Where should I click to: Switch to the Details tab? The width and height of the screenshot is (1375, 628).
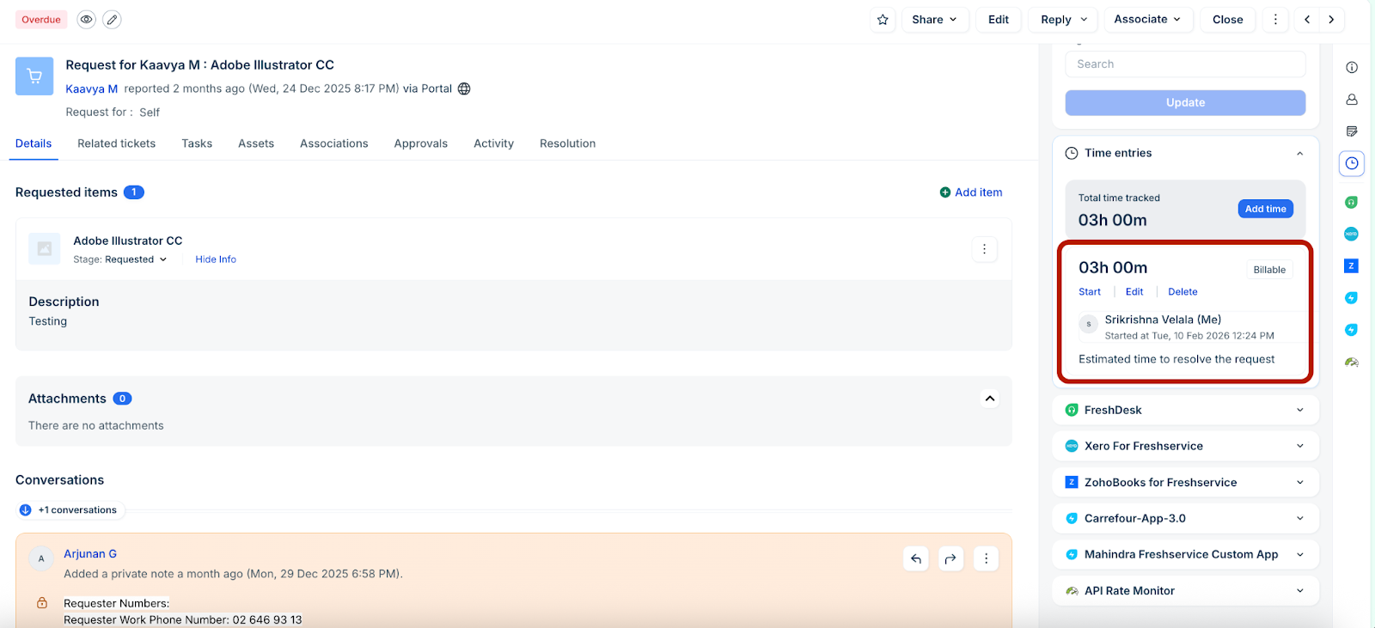(x=34, y=143)
